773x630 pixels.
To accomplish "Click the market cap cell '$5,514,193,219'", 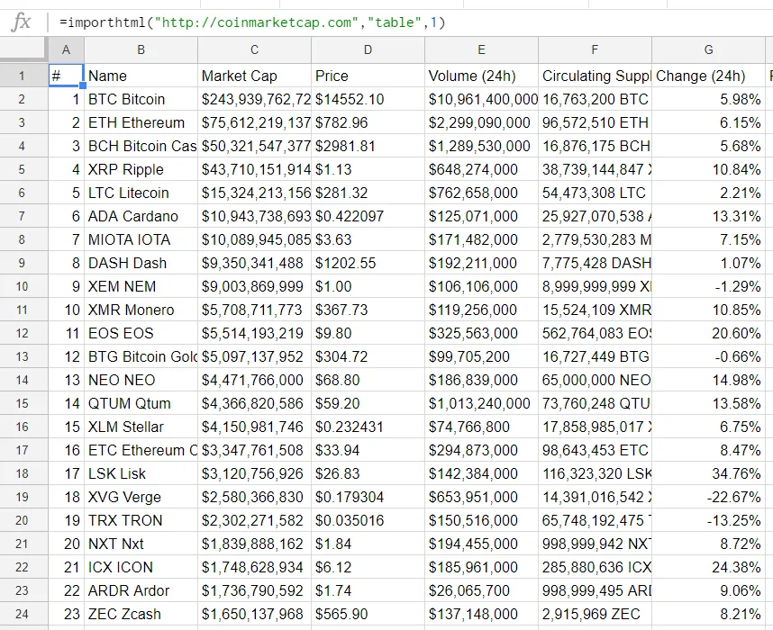I will pyautogui.click(x=254, y=334).
